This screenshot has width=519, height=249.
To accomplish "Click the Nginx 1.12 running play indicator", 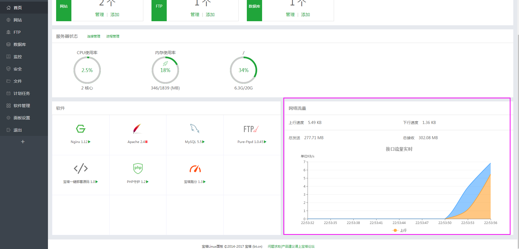I will (89, 142).
